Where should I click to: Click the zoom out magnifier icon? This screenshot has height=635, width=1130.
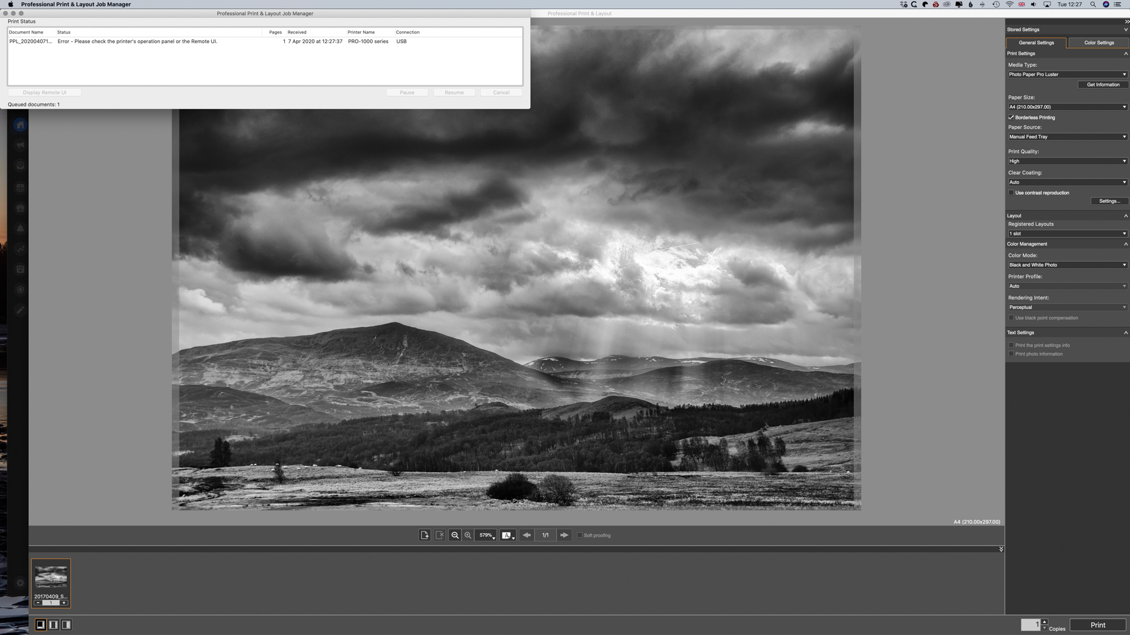[x=455, y=535]
